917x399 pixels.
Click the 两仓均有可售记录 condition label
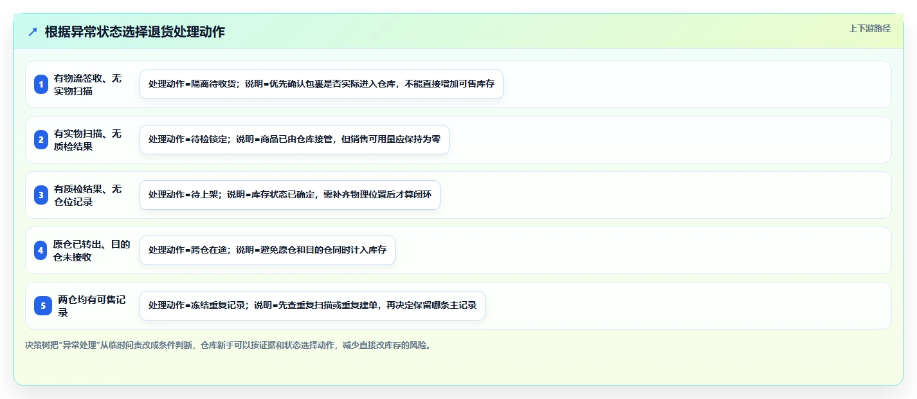pos(92,306)
